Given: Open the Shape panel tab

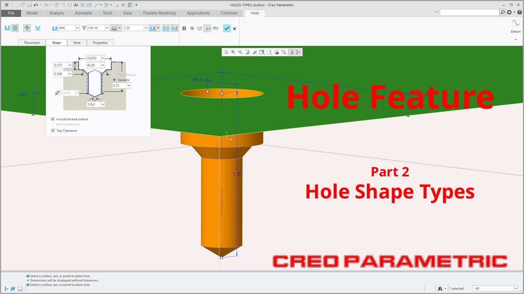Looking at the screenshot, I should point(56,42).
